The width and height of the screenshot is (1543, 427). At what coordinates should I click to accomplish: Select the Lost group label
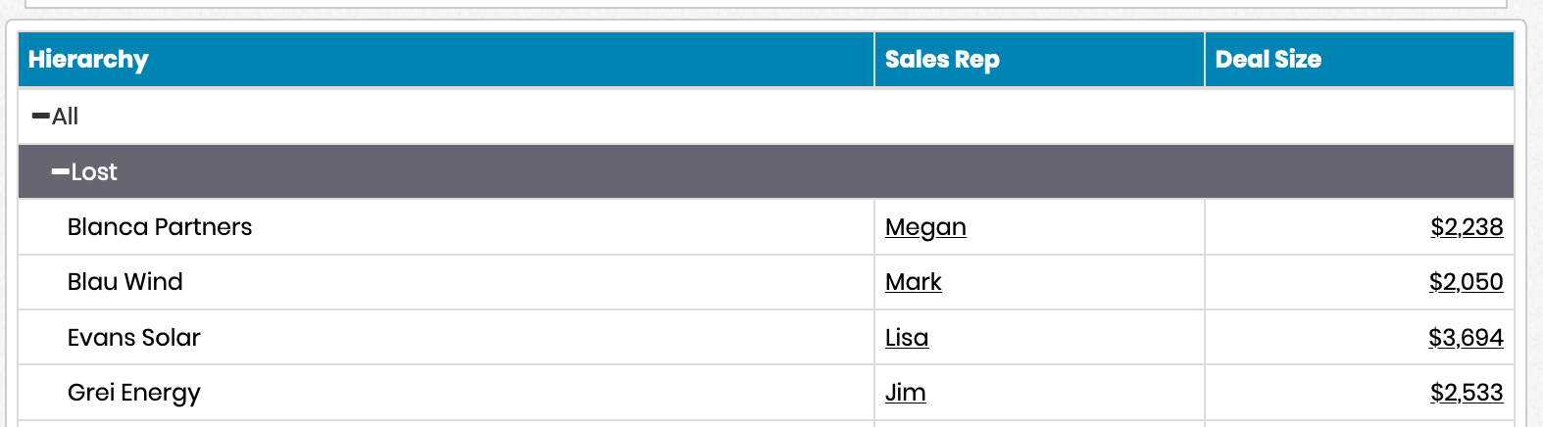pos(94,172)
